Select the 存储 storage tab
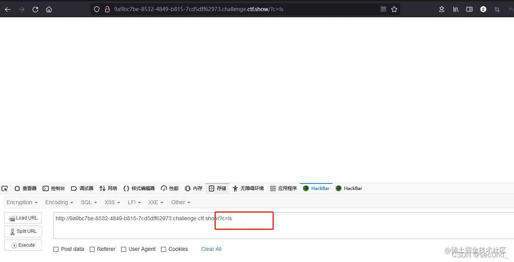The width and height of the screenshot is (514, 262). click(x=217, y=188)
